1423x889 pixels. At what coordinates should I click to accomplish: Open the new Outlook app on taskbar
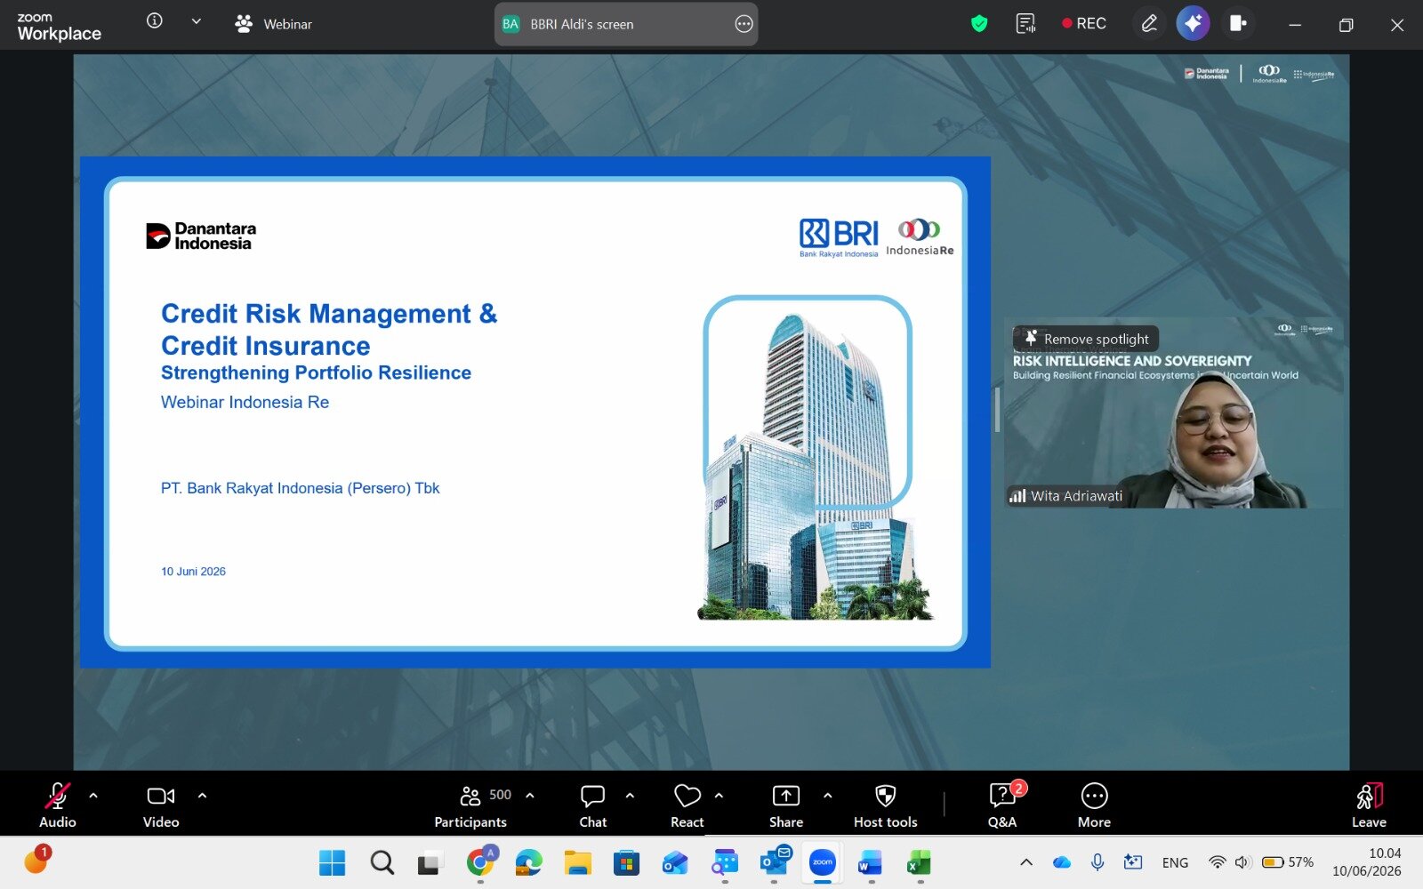click(x=676, y=862)
